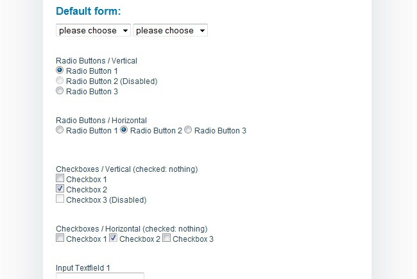Click the disabled vertical Checkbox 3
This screenshot has width=417, height=279.
pos(60,199)
